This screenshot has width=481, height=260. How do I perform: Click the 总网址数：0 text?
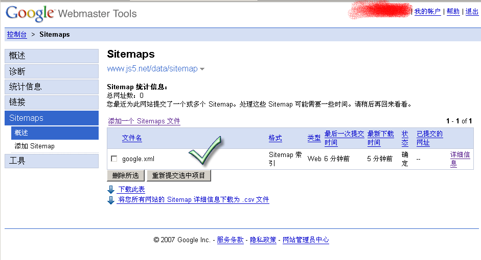[125, 95]
